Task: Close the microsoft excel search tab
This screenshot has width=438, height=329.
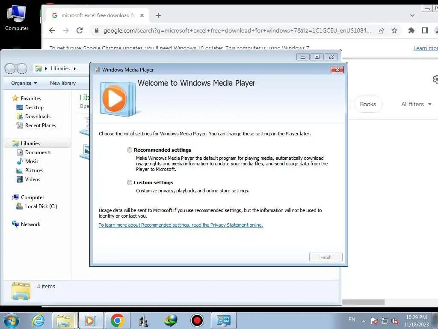Action: (142, 15)
